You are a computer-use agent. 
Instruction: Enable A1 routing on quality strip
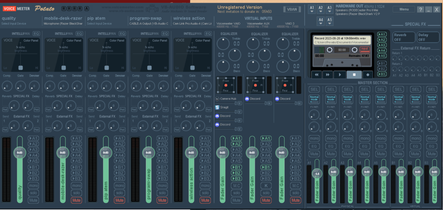coord(33,138)
